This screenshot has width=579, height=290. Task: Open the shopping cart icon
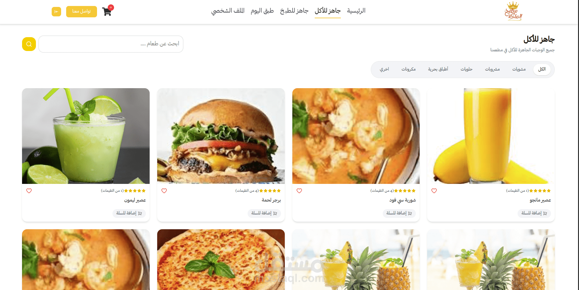click(x=107, y=12)
